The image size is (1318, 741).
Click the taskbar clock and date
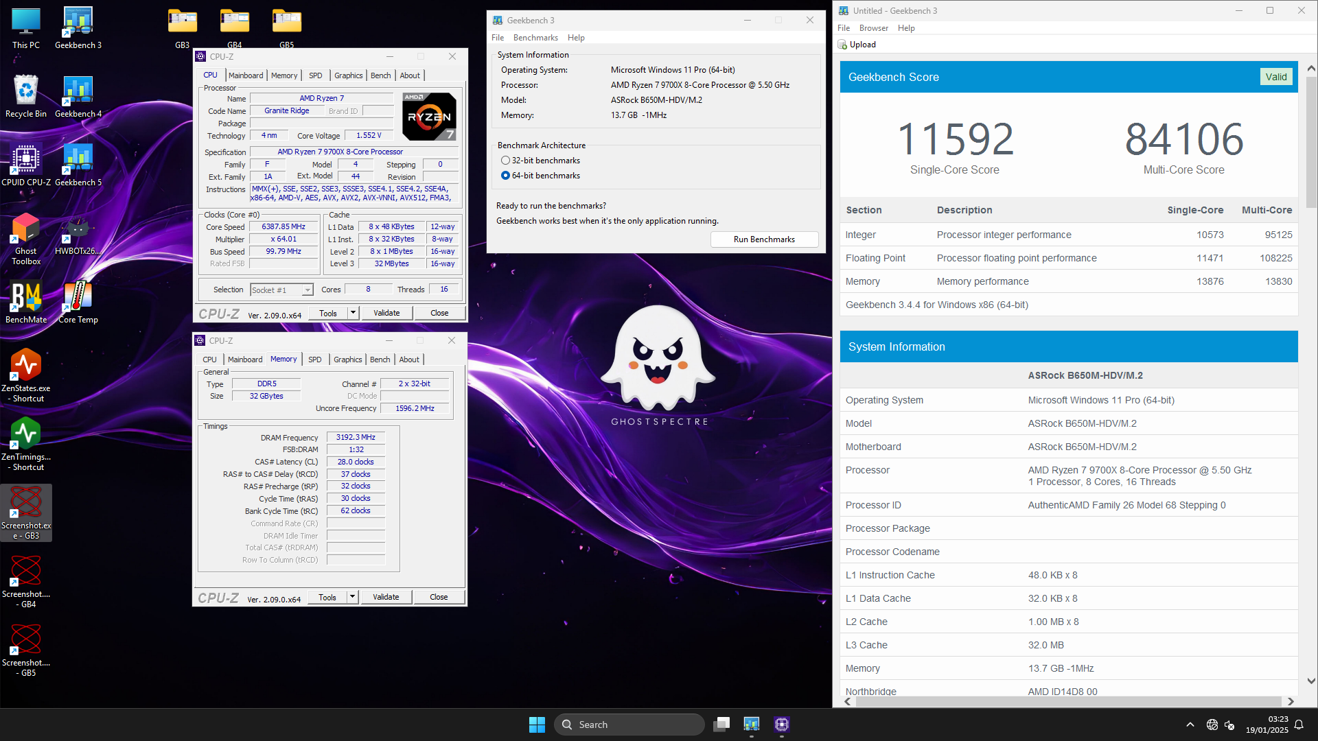click(x=1267, y=725)
